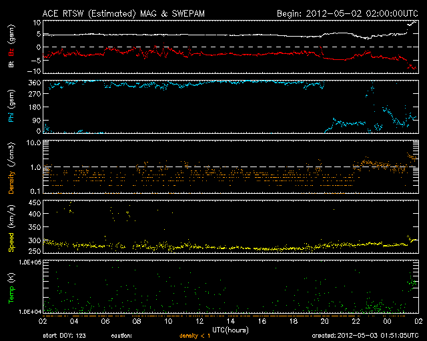Click the "5" tick in the Bt Bz panel

39,34
